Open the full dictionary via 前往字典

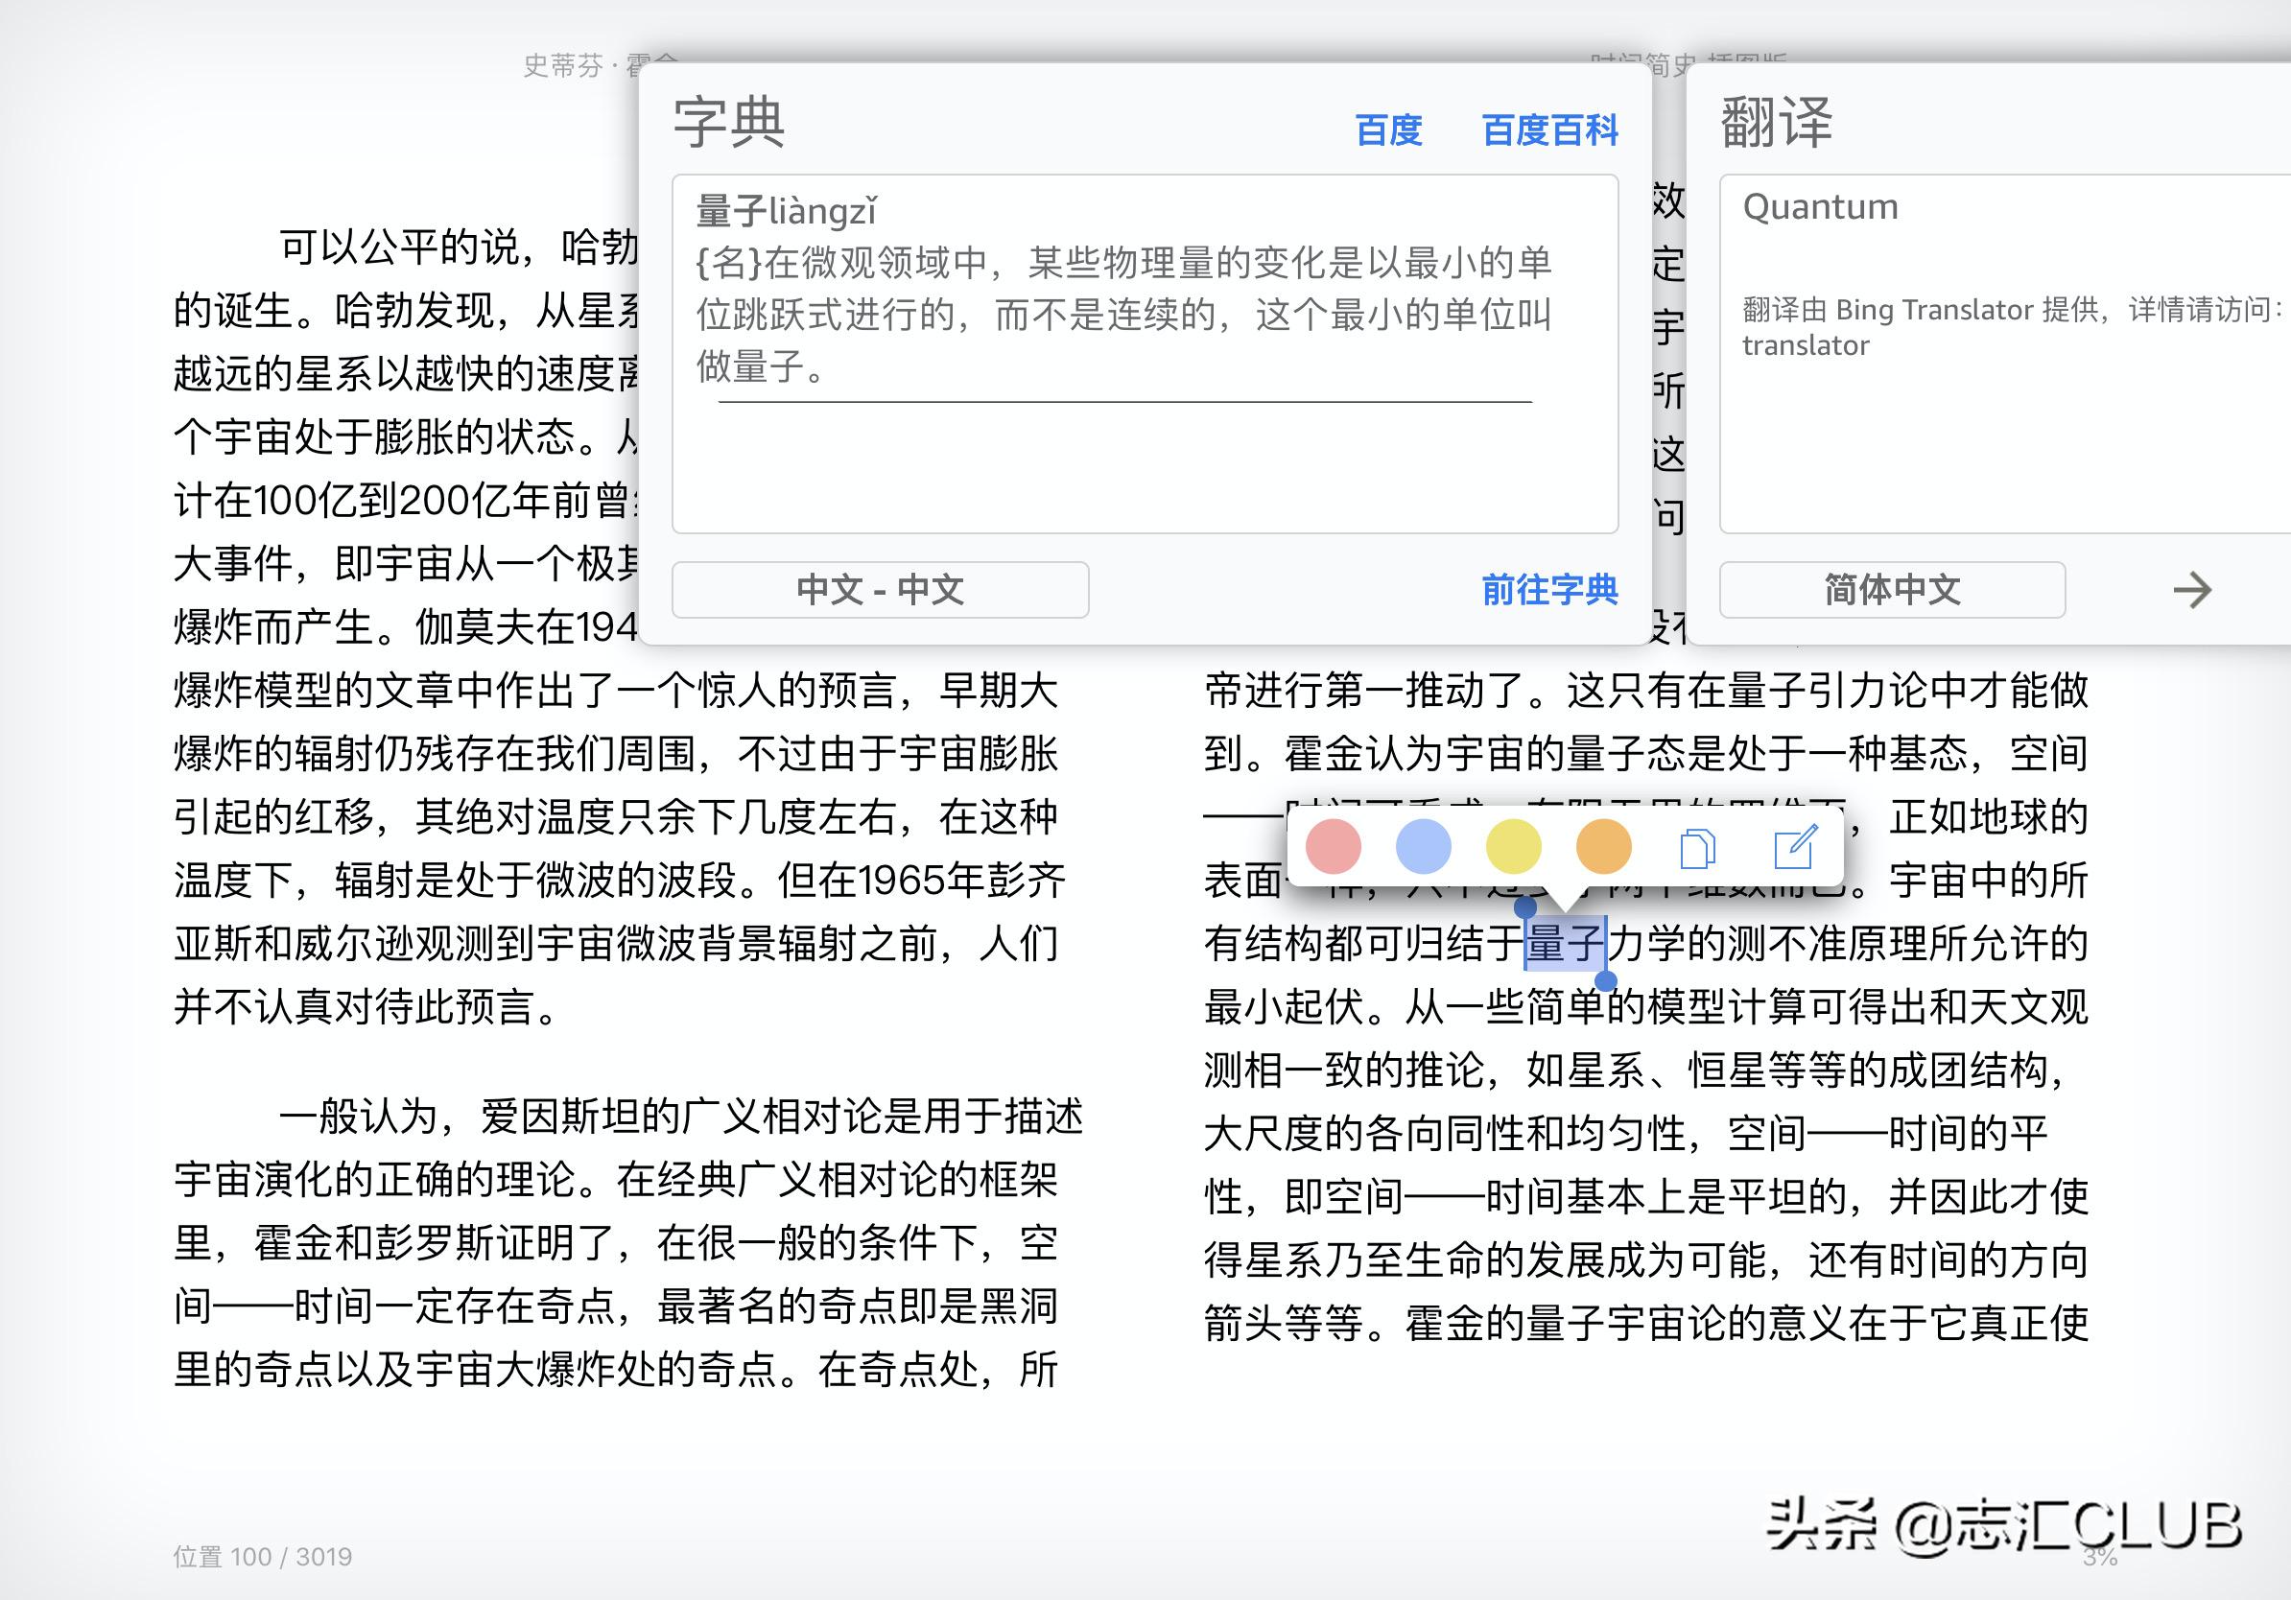pyautogui.click(x=1547, y=590)
